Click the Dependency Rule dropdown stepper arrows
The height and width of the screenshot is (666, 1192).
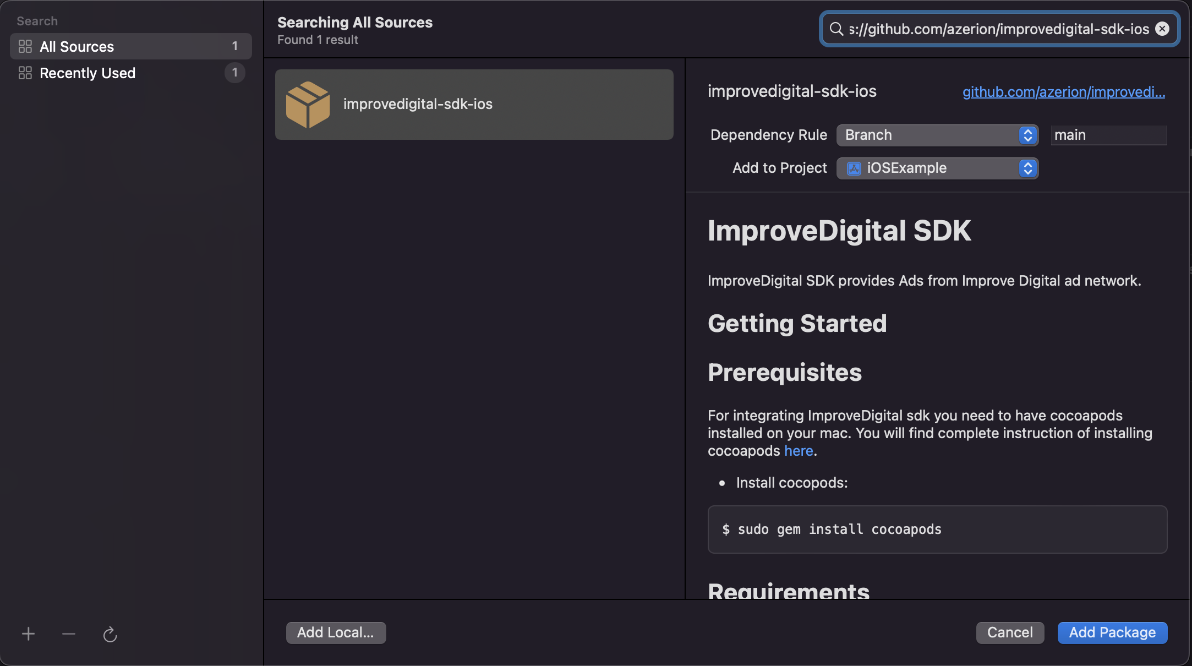point(1028,135)
